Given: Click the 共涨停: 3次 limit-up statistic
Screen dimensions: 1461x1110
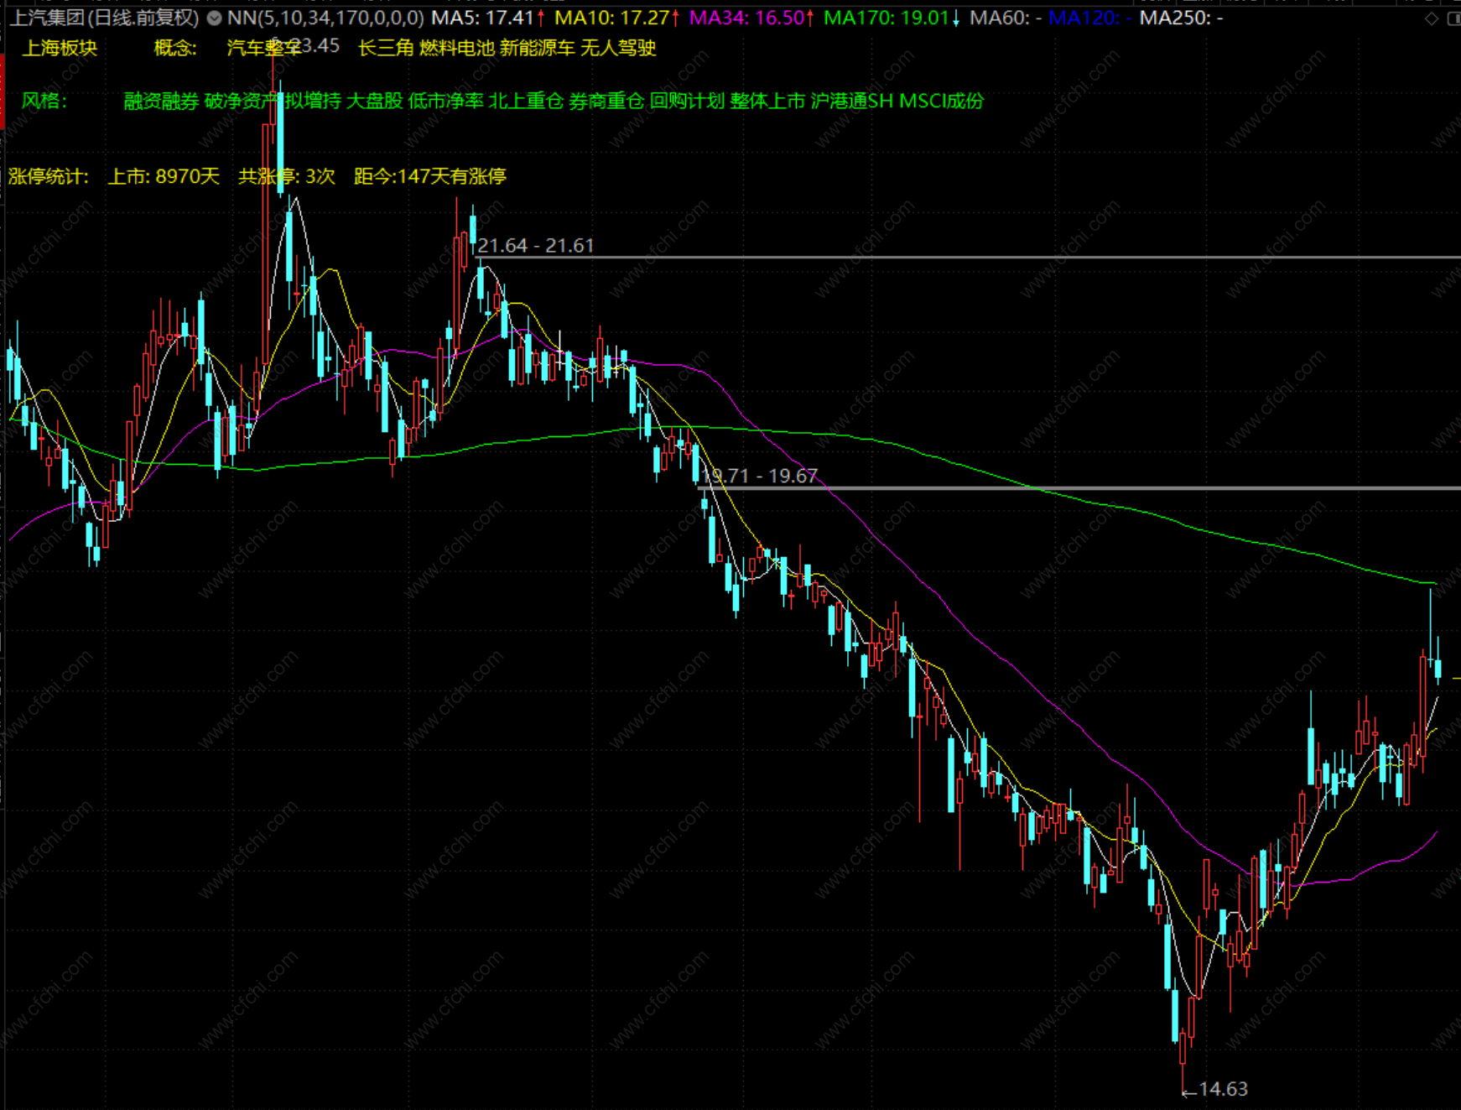Looking at the screenshot, I should coord(287,176).
